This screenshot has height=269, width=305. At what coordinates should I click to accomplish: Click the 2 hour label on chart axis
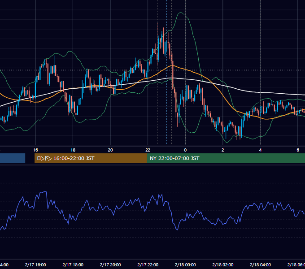point(223,150)
